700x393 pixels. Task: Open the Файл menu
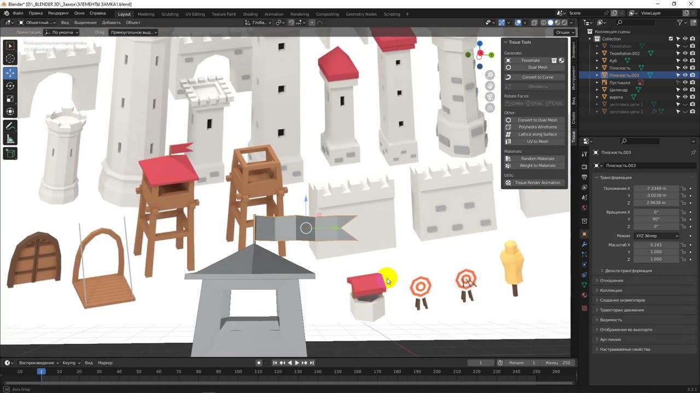[x=18, y=13]
